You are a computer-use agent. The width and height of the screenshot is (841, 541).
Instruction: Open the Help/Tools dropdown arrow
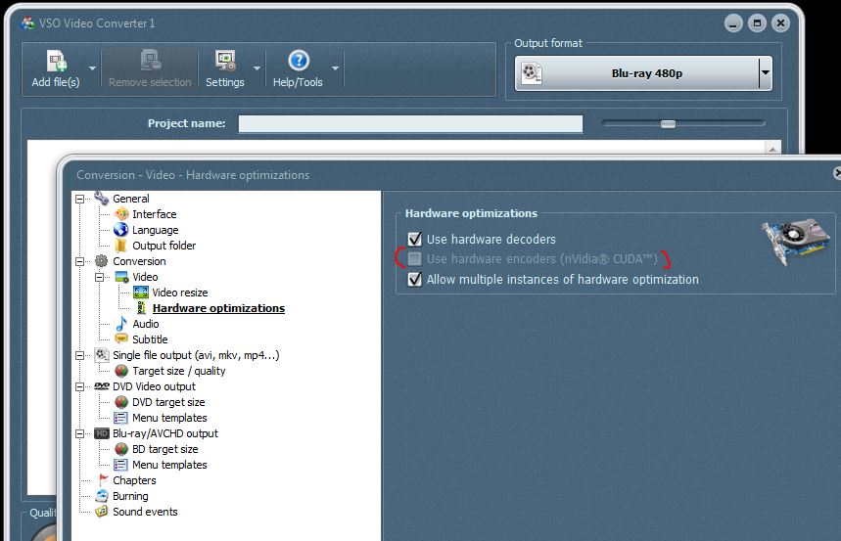(x=335, y=68)
